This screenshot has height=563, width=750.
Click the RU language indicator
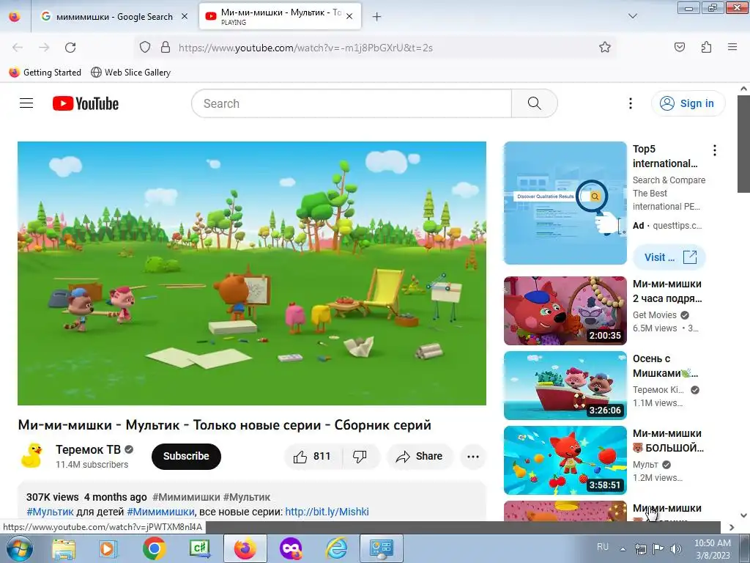(x=603, y=547)
